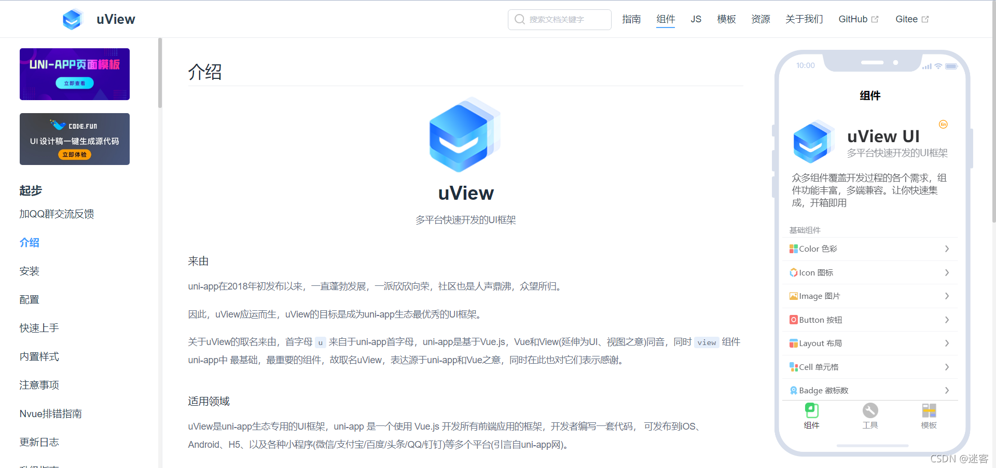Click 立即查看 button on UNI-APP banner
Screen dimensions: 996x468
point(75,83)
